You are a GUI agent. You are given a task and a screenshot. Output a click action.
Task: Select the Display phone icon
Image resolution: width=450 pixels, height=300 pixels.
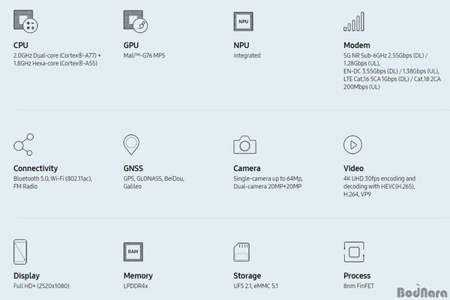click(20, 252)
